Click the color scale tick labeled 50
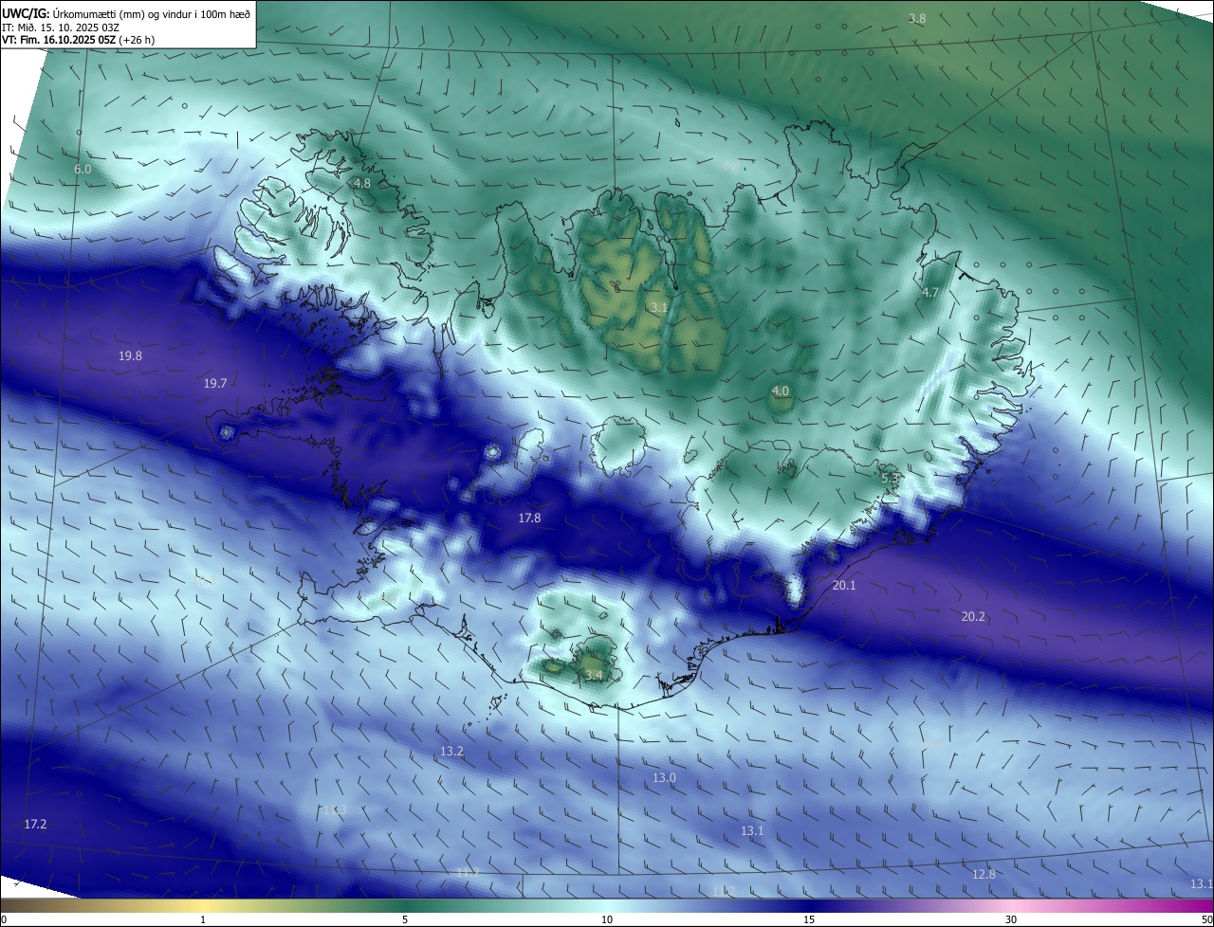The height and width of the screenshot is (927, 1214). 1206,919
